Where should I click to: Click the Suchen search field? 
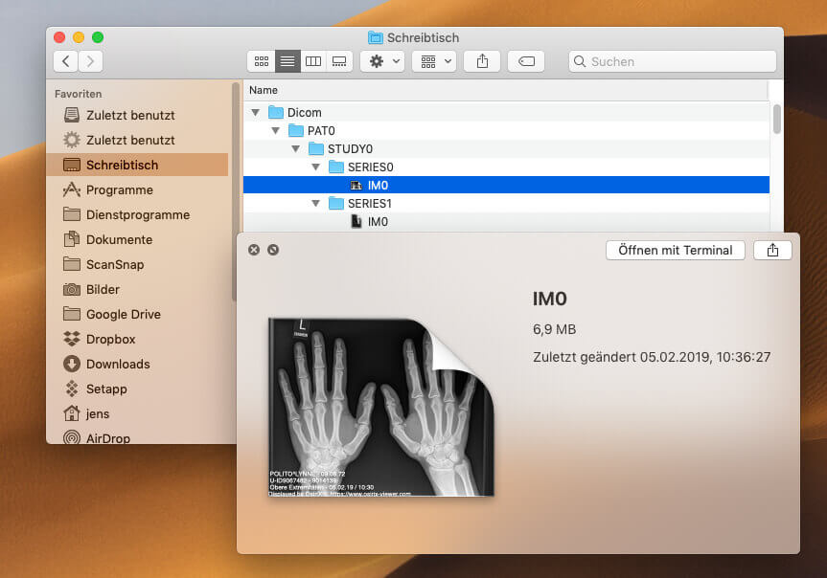[x=673, y=61]
